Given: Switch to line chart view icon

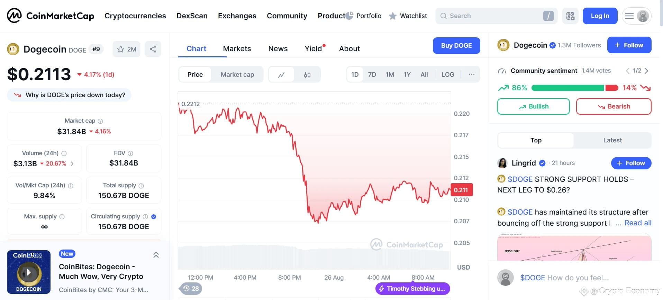Looking at the screenshot, I should [281, 75].
